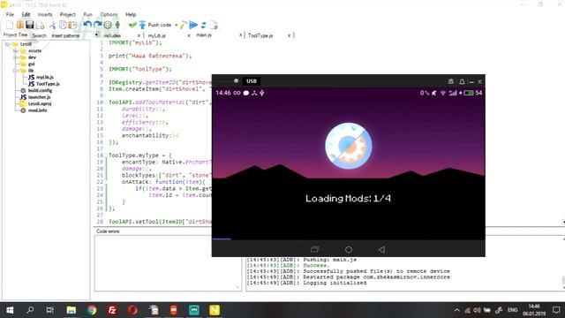Tap the Android back triangle button
The image size is (565, 318).
tap(381, 249)
